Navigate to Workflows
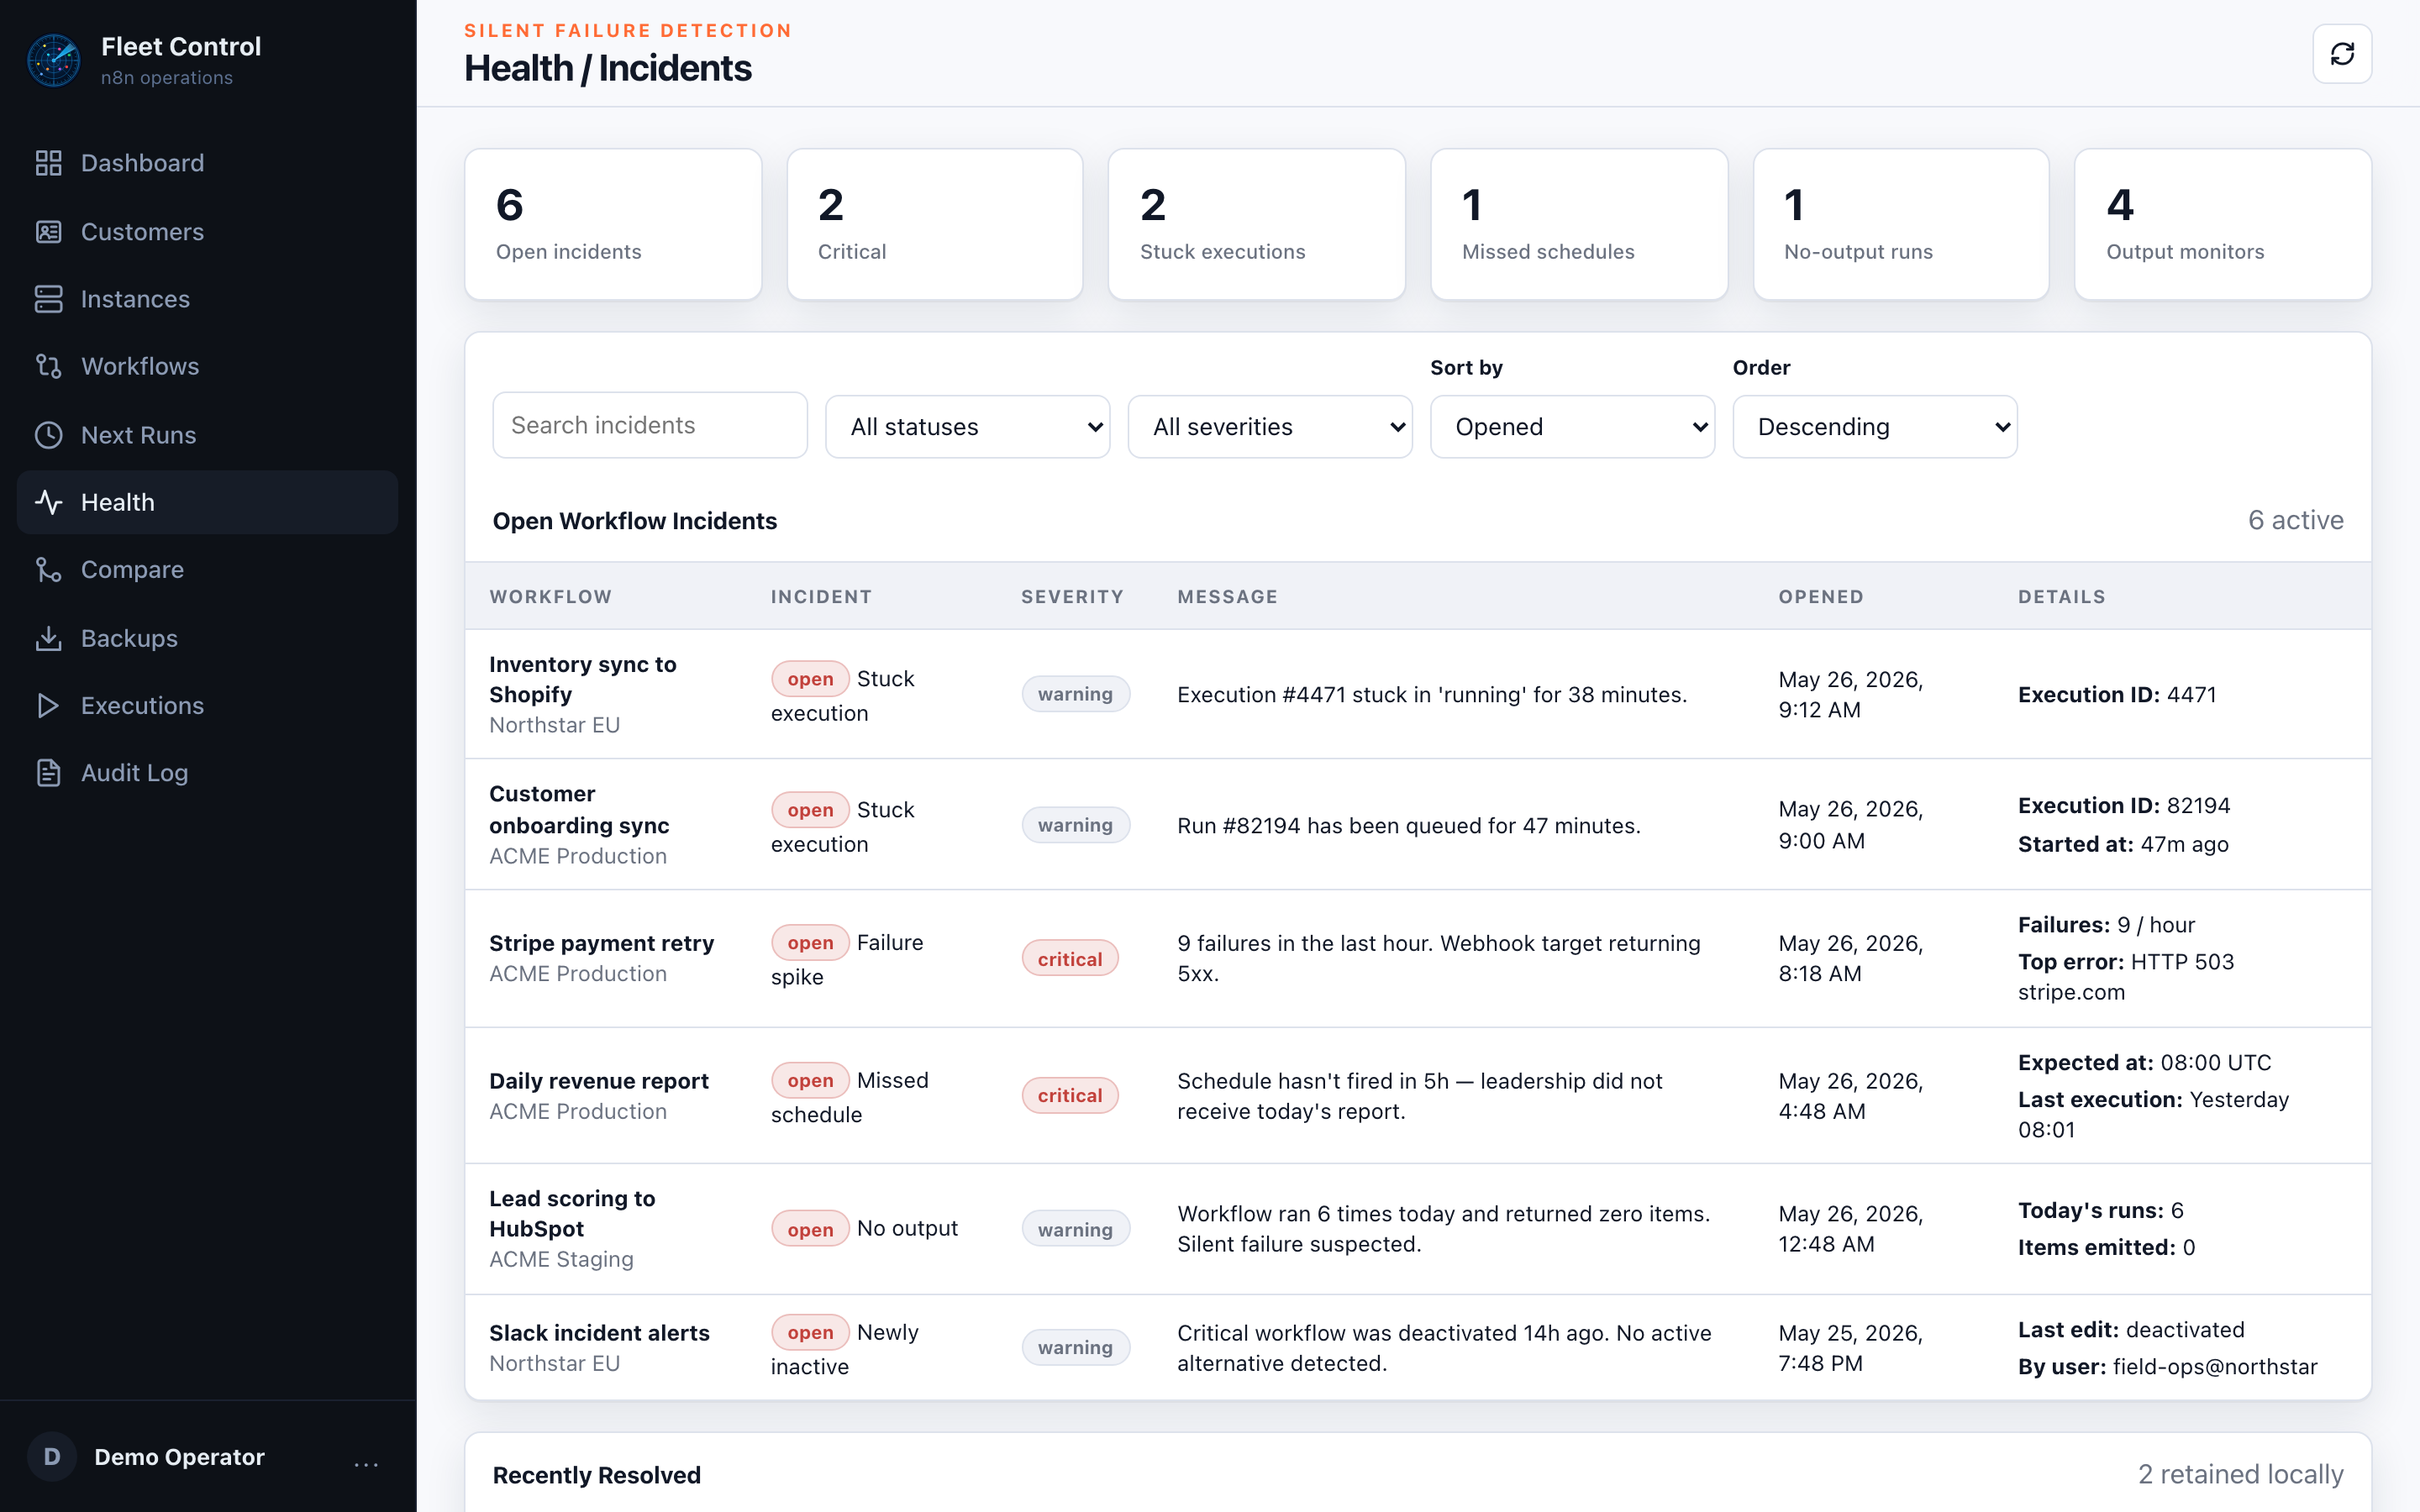The height and width of the screenshot is (1512, 2420). (207, 366)
